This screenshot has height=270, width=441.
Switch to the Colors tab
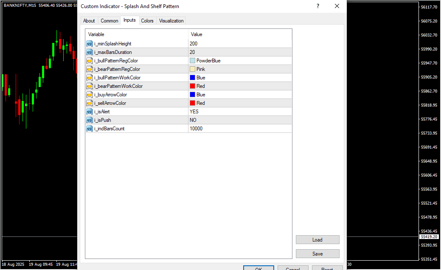click(x=147, y=21)
